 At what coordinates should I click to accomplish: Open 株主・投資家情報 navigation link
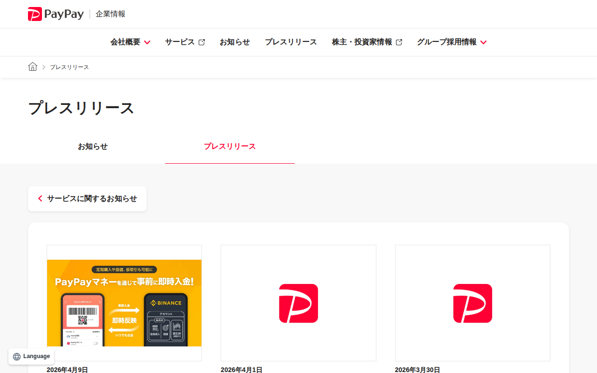point(367,42)
